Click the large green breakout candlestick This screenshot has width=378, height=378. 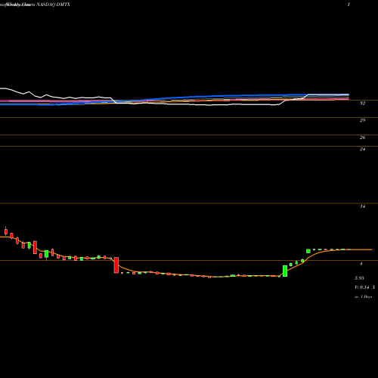285,271
